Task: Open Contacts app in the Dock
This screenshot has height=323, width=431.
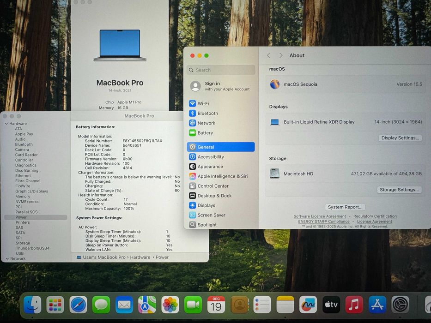Action: pos(239,305)
